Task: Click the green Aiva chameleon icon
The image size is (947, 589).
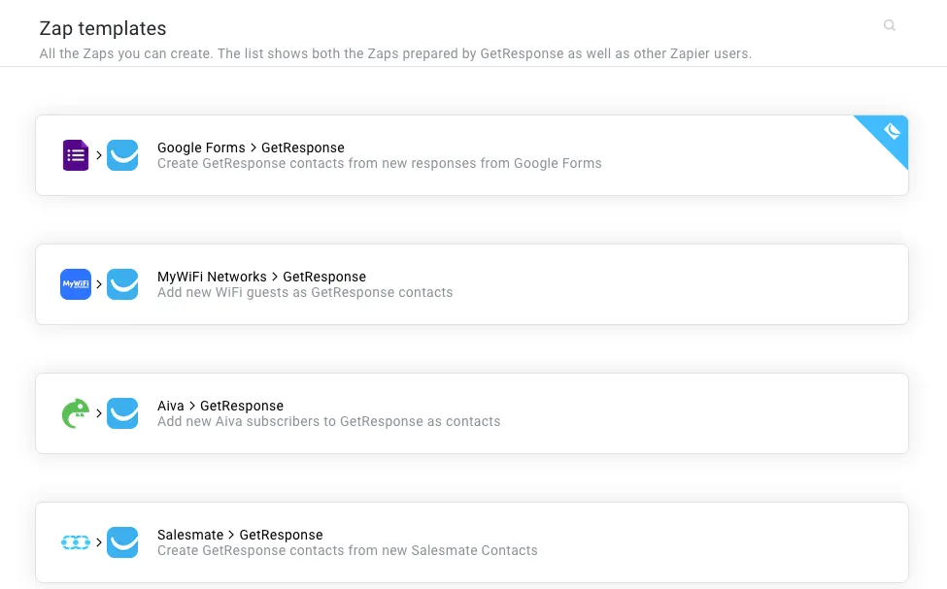Action: click(76, 413)
